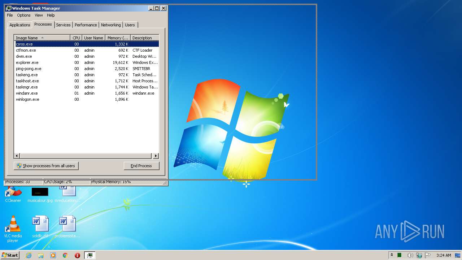Select the windanr.exe process row
Screen dimensions: 462x260
(87, 93)
